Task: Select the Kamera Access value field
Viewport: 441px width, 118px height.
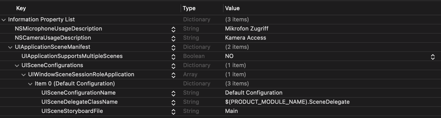Action: tap(246, 38)
